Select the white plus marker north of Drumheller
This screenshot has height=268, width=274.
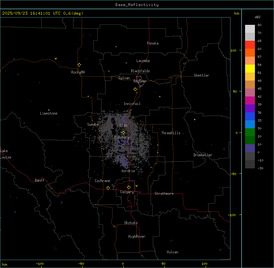[x=195, y=119]
